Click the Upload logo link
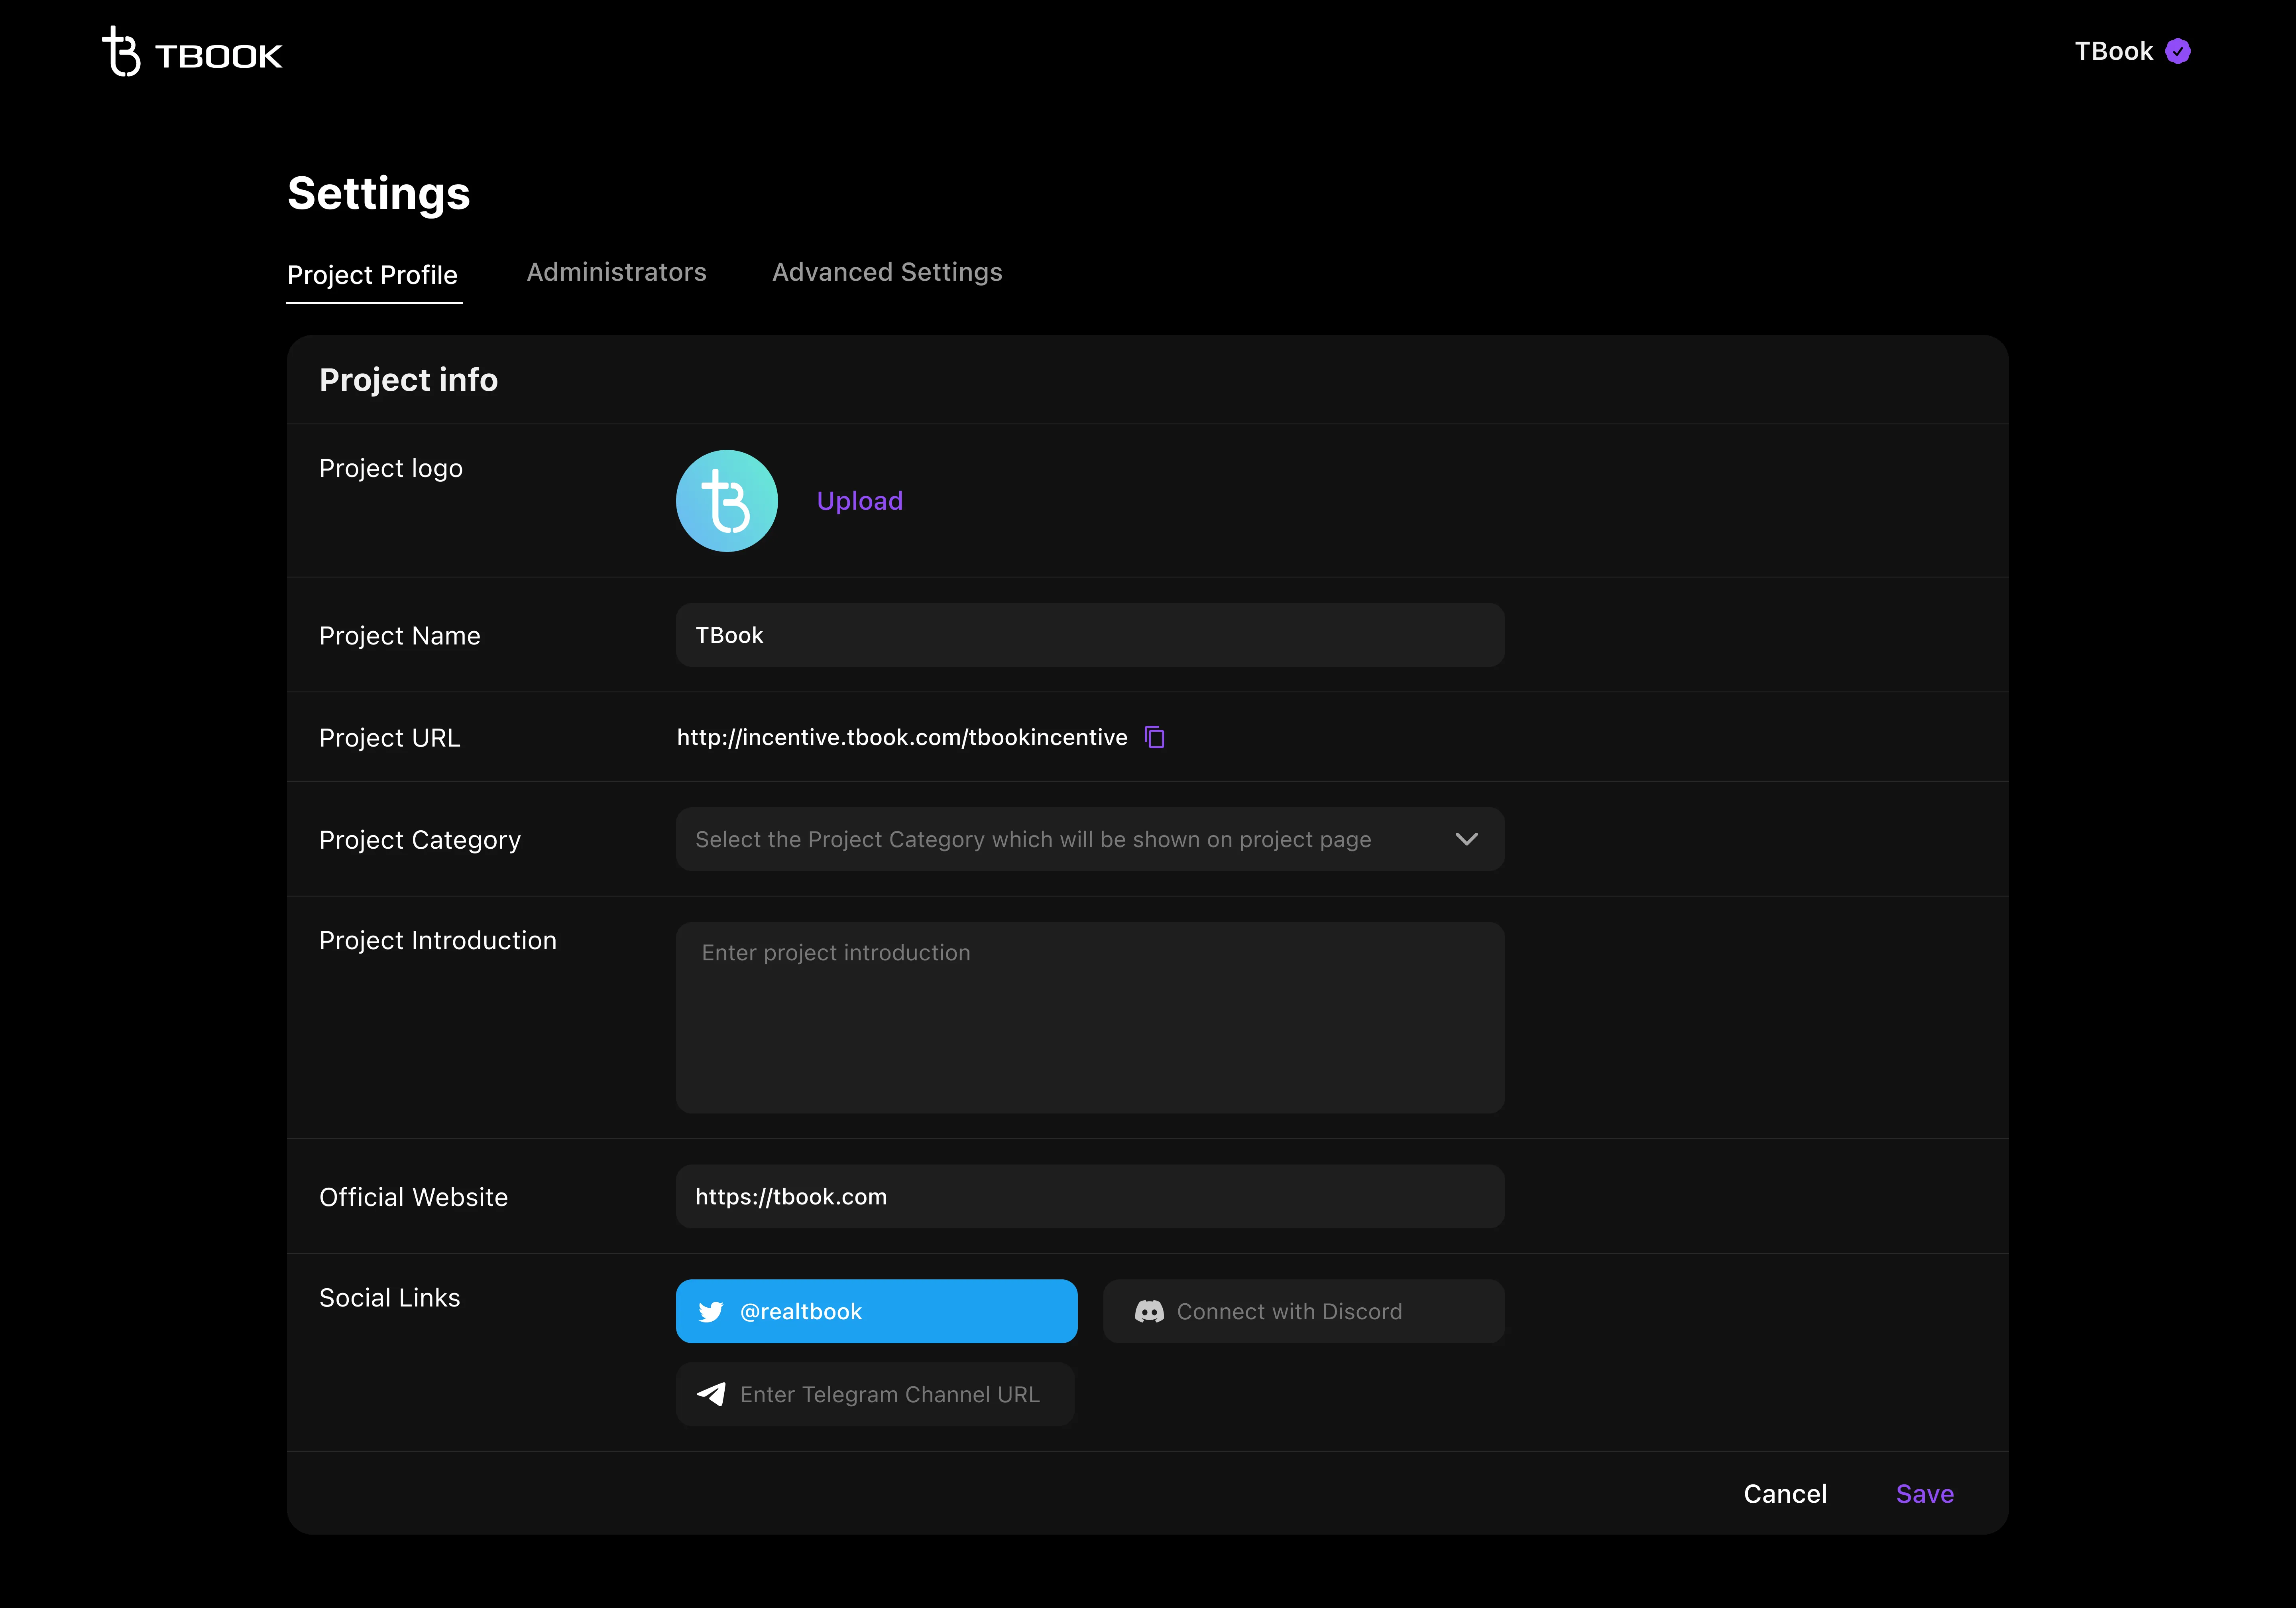Screen dimensions: 2296x1608 [x=859, y=501]
